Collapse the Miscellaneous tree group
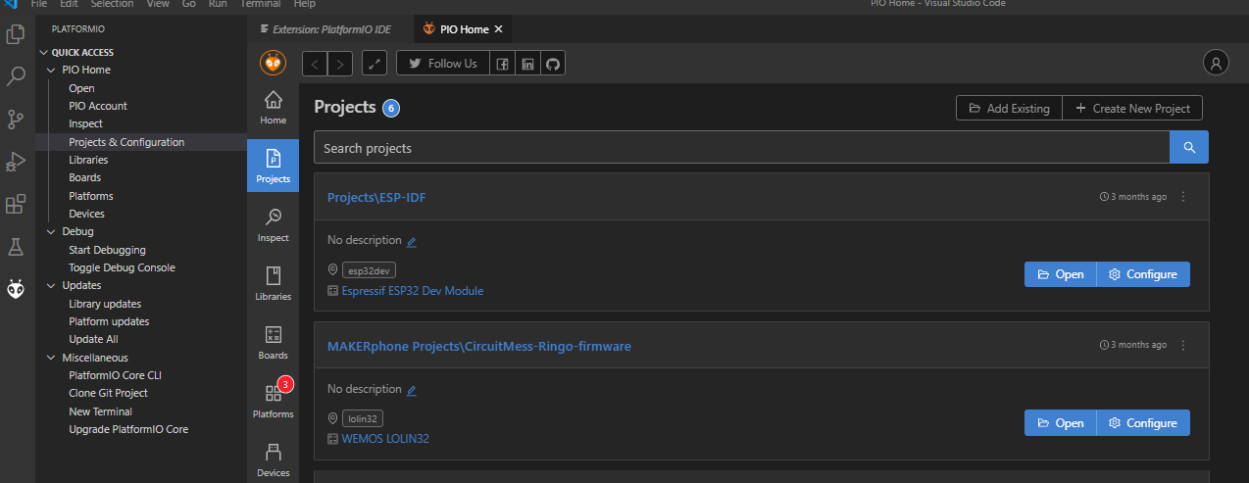1249x483 pixels. 52,358
